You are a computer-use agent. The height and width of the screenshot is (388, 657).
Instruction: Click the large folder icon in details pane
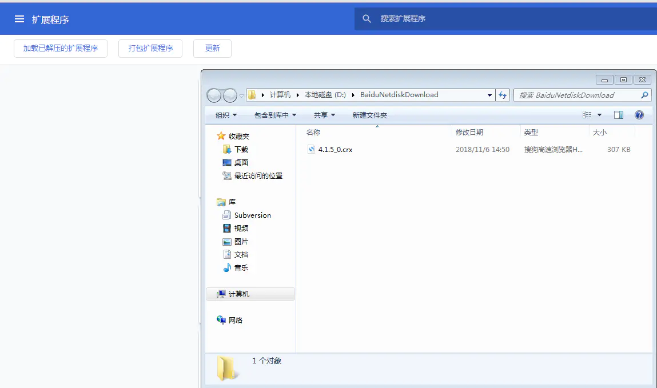(228, 369)
